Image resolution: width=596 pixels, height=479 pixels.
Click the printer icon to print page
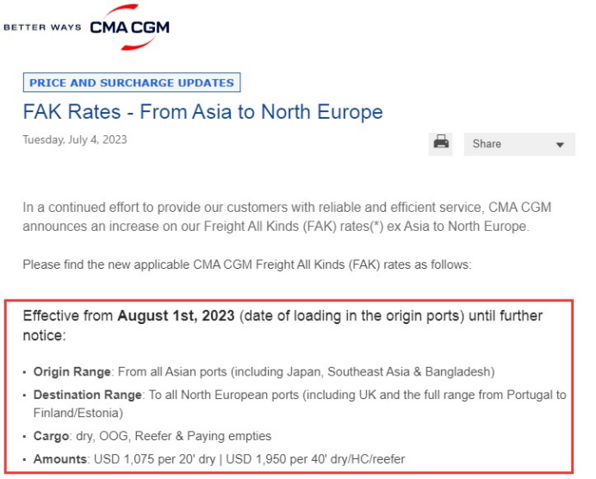441,143
